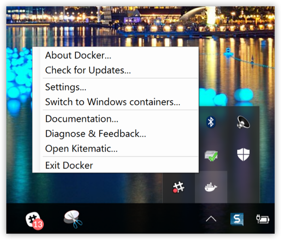Image resolution: width=281 pixels, height=240 pixels.
Task: Select About Docker menu entry
Action: 78,55
